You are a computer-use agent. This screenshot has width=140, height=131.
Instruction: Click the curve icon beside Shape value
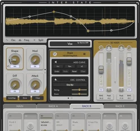8,66
